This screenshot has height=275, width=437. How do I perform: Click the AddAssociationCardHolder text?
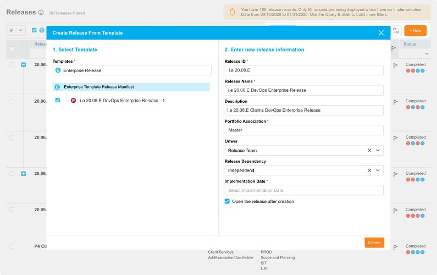(231, 258)
